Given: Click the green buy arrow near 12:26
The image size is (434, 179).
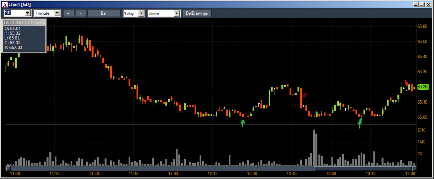Looking at the screenshot, I should click(x=242, y=123).
